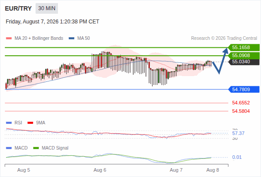
Task: Click the 54.7809 pivot price tag
Action: point(244,89)
